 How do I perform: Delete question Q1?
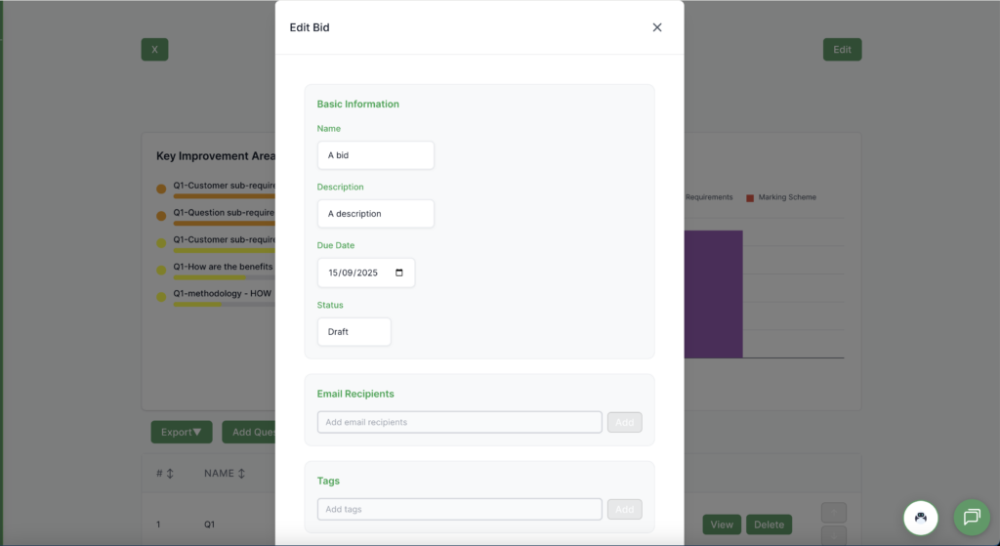[x=769, y=525]
